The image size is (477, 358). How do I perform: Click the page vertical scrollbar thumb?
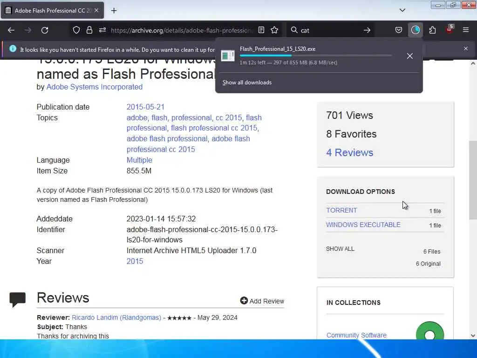[x=473, y=180]
